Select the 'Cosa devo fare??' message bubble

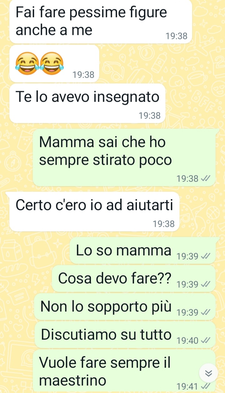pos(134,278)
